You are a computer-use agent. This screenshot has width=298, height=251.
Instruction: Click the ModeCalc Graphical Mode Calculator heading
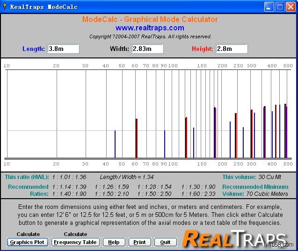(150, 20)
